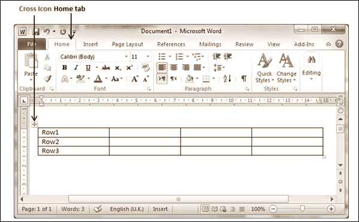Toggle Bold formatting

pos(65,67)
